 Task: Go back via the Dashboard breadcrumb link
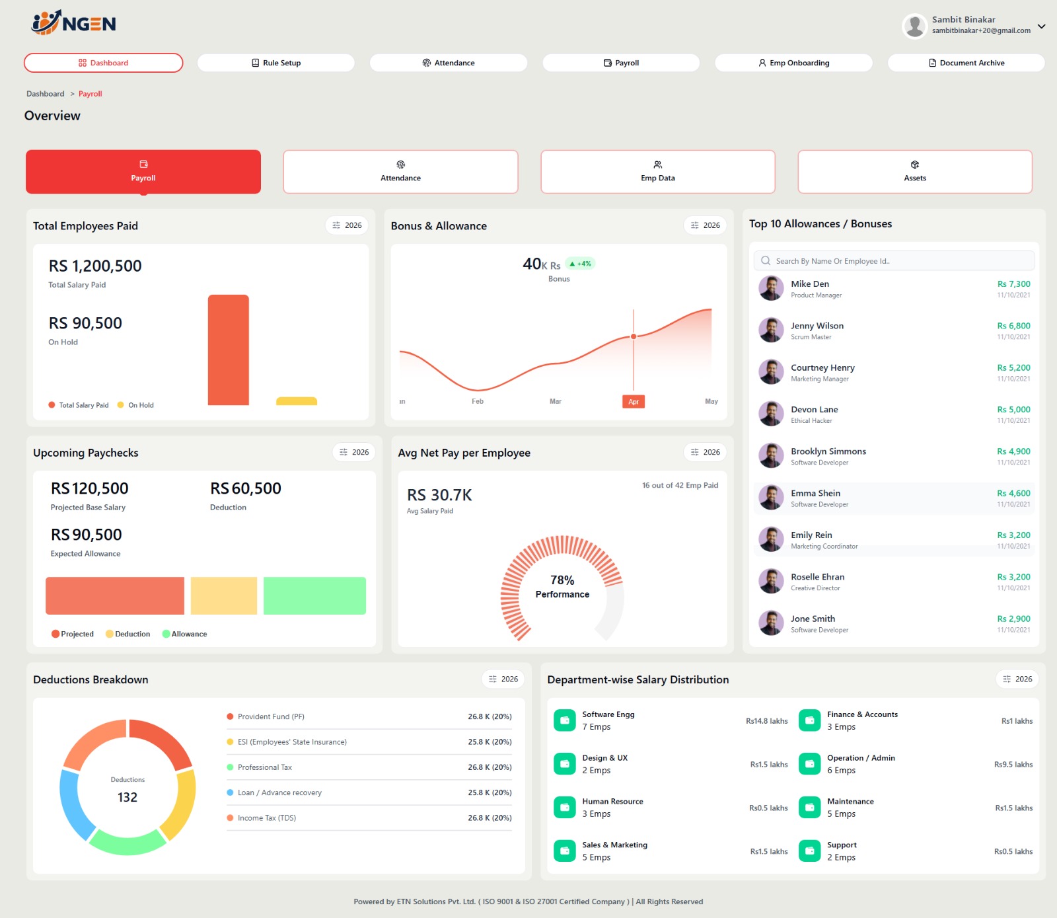tap(45, 94)
